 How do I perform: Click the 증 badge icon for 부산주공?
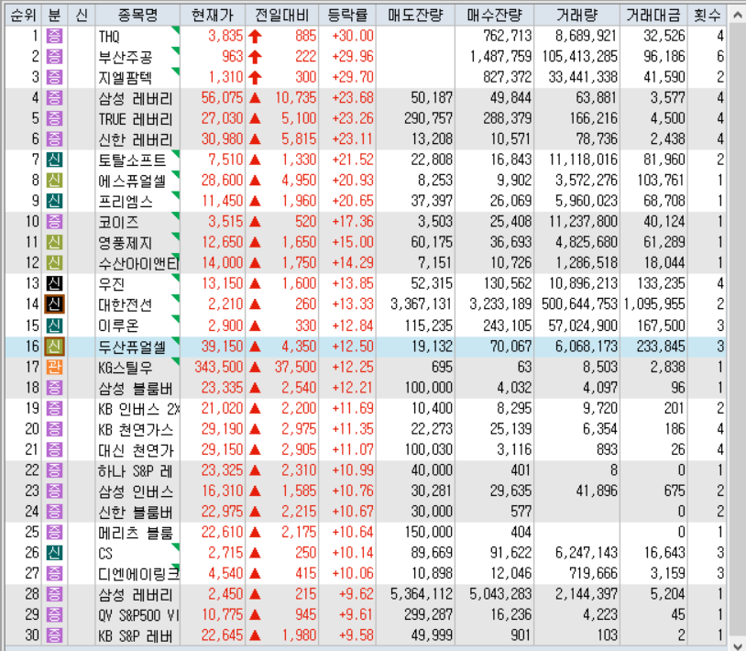click(x=54, y=57)
